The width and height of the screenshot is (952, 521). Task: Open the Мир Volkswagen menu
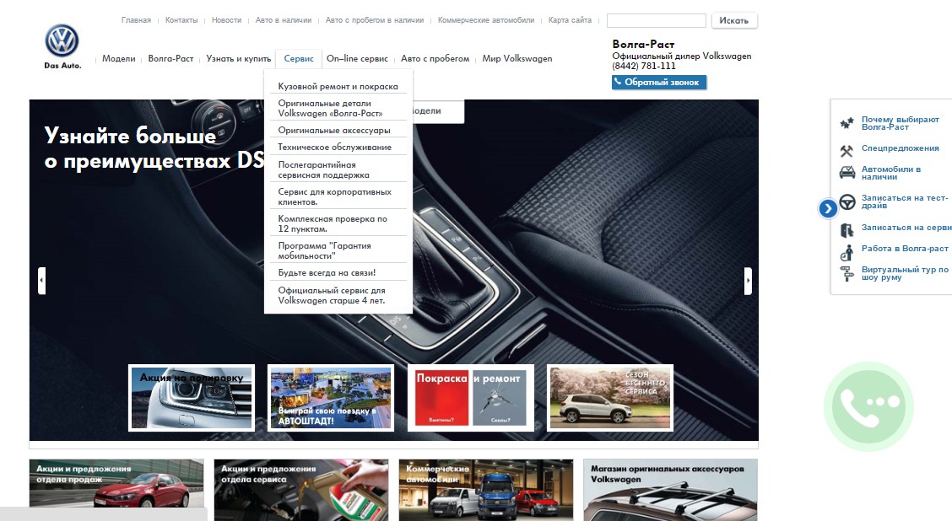(x=517, y=59)
